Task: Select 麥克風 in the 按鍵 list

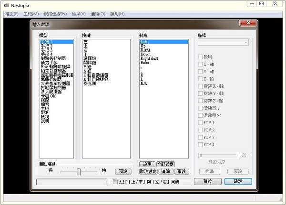Action: click(89, 83)
